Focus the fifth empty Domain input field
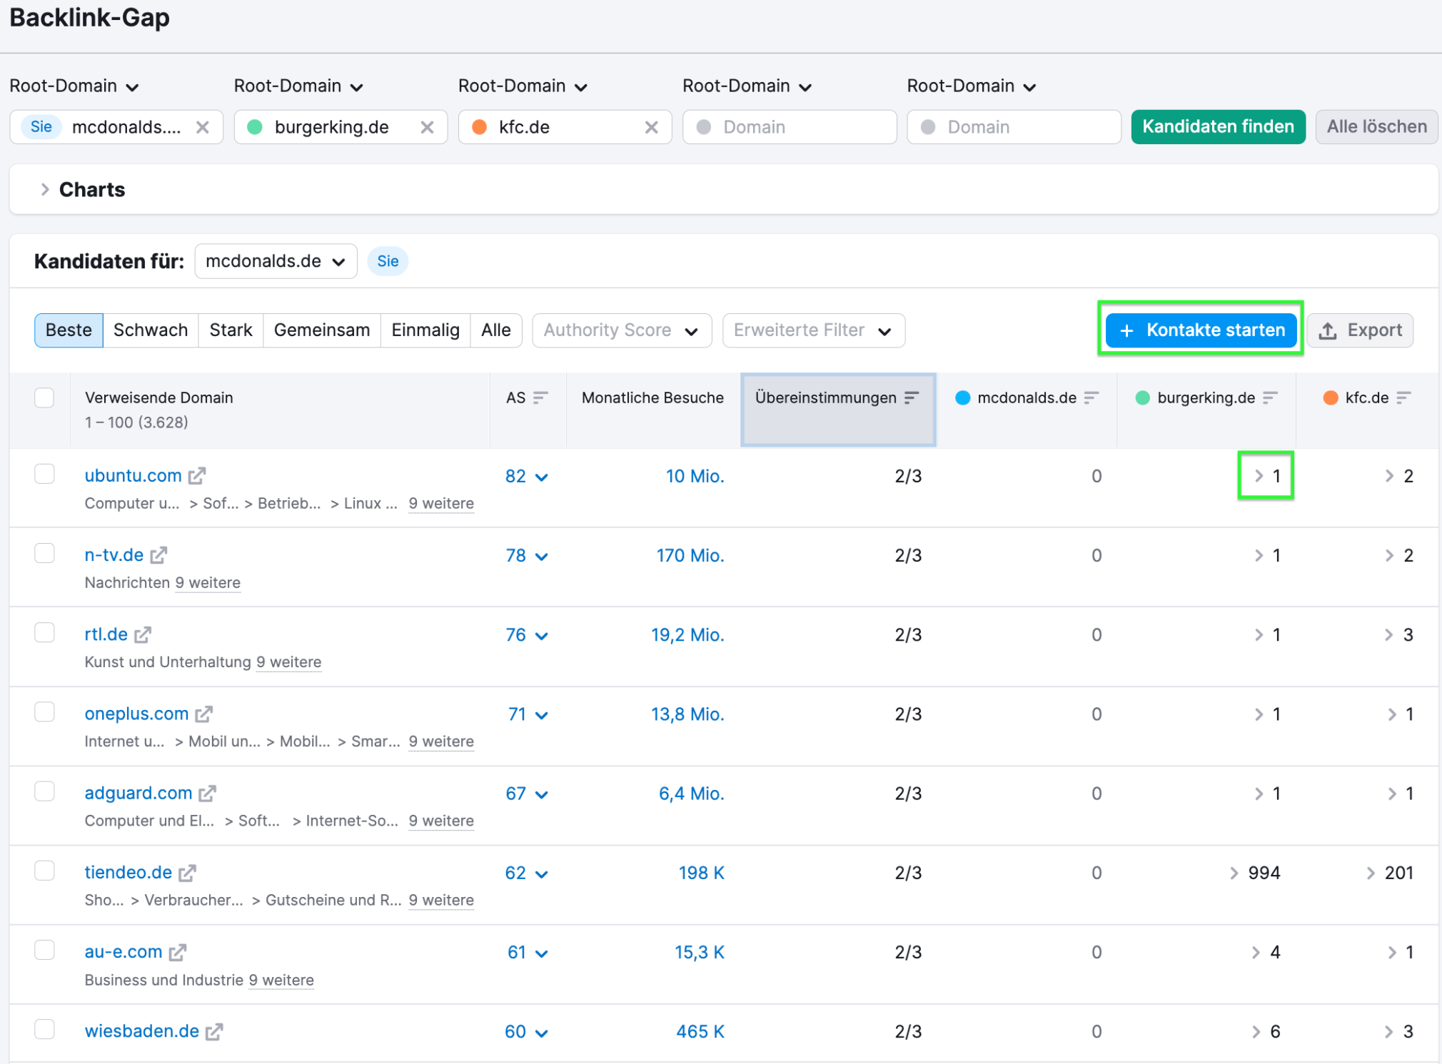1442x1064 pixels. point(1014,127)
